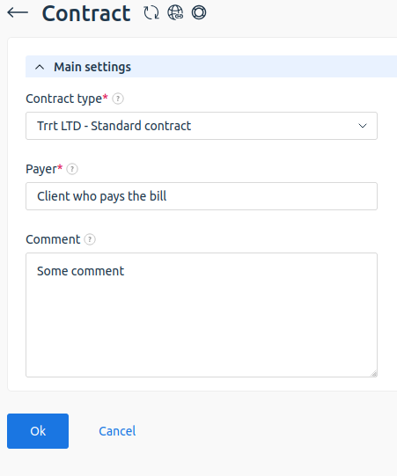Click the Comment field label
The height and width of the screenshot is (476, 397).
[53, 239]
